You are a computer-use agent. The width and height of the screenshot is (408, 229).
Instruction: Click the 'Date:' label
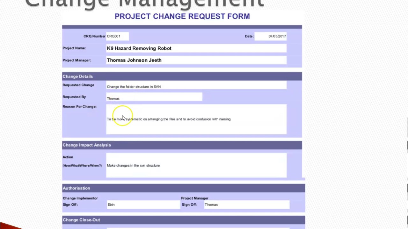249,36
